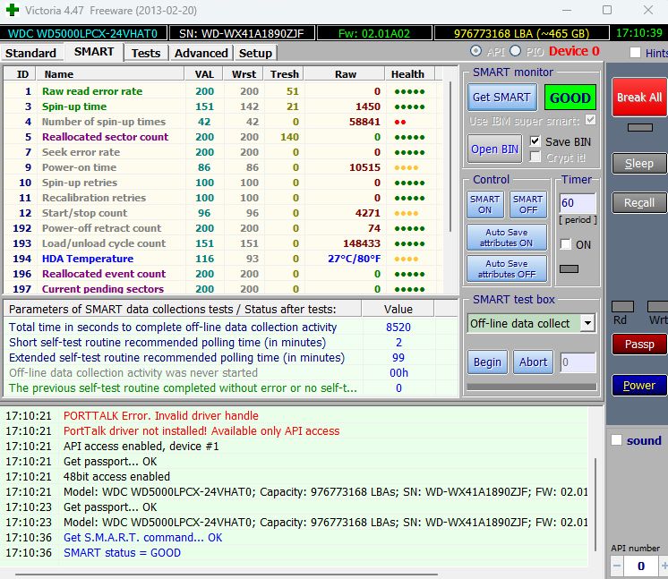Click the log panel vertical scrollbar
668x579 pixels.
coord(595,505)
